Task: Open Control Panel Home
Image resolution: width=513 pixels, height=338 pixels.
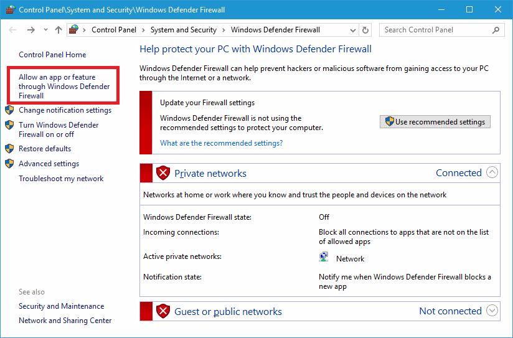Action: (x=52, y=55)
